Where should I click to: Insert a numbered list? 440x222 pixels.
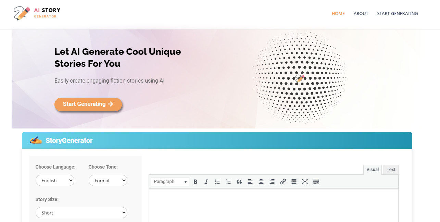coord(228,182)
